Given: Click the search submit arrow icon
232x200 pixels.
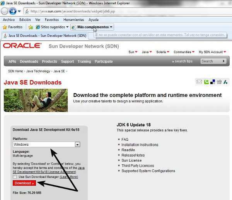Looking at the screenshot, I should [223, 61].
